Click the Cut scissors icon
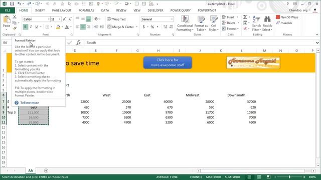This screenshot has height=180, width=321. pyautogui.click(x=15, y=17)
